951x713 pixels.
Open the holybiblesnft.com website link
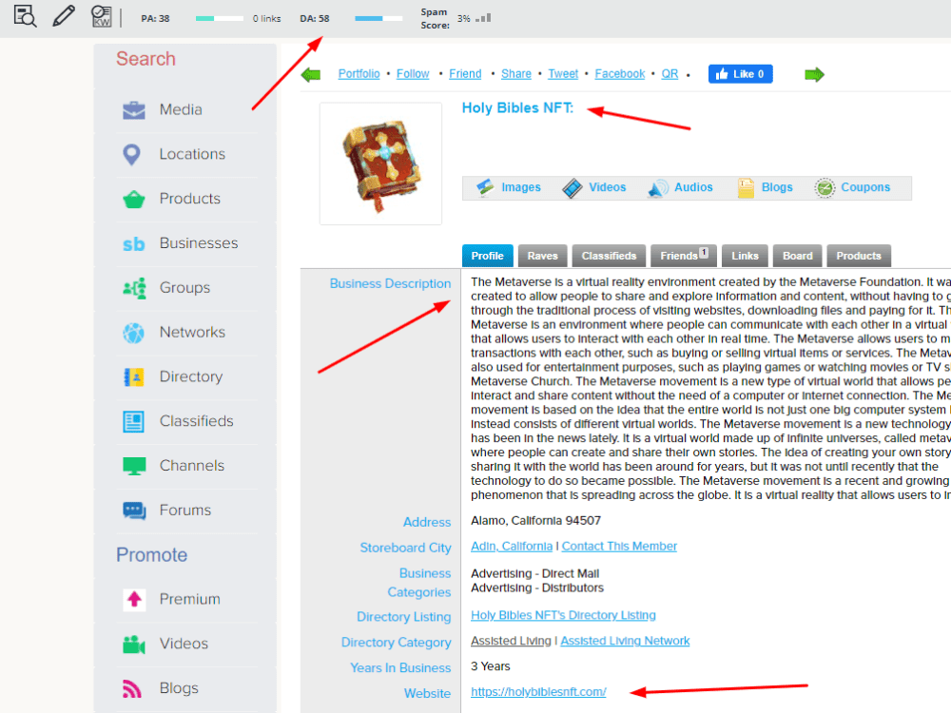538,692
